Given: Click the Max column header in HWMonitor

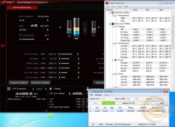Looking at the screenshot, I should click(165, 10).
